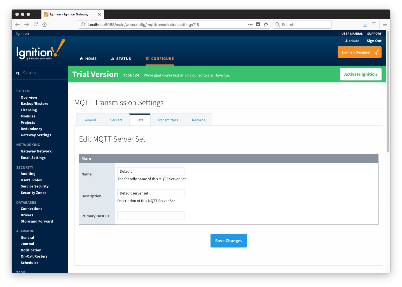Open a new browser tab with plus
The height and width of the screenshot is (287, 402).
109,14
